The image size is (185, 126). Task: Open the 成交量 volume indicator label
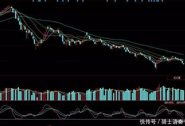pyautogui.click(x=177, y=78)
